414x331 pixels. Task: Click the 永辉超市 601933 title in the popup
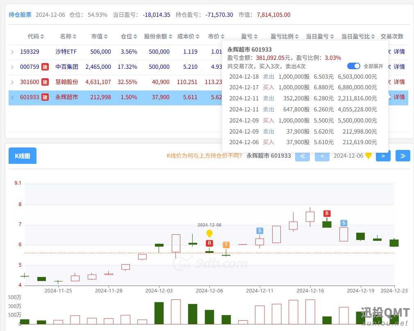pyautogui.click(x=250, y=49)
